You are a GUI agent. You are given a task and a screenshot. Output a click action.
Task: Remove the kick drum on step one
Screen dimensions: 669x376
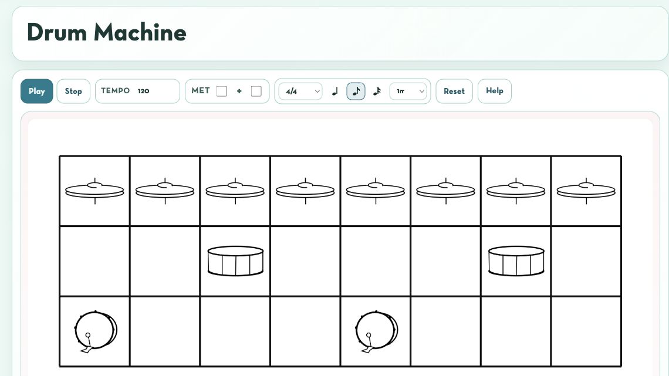pos(94,331)
